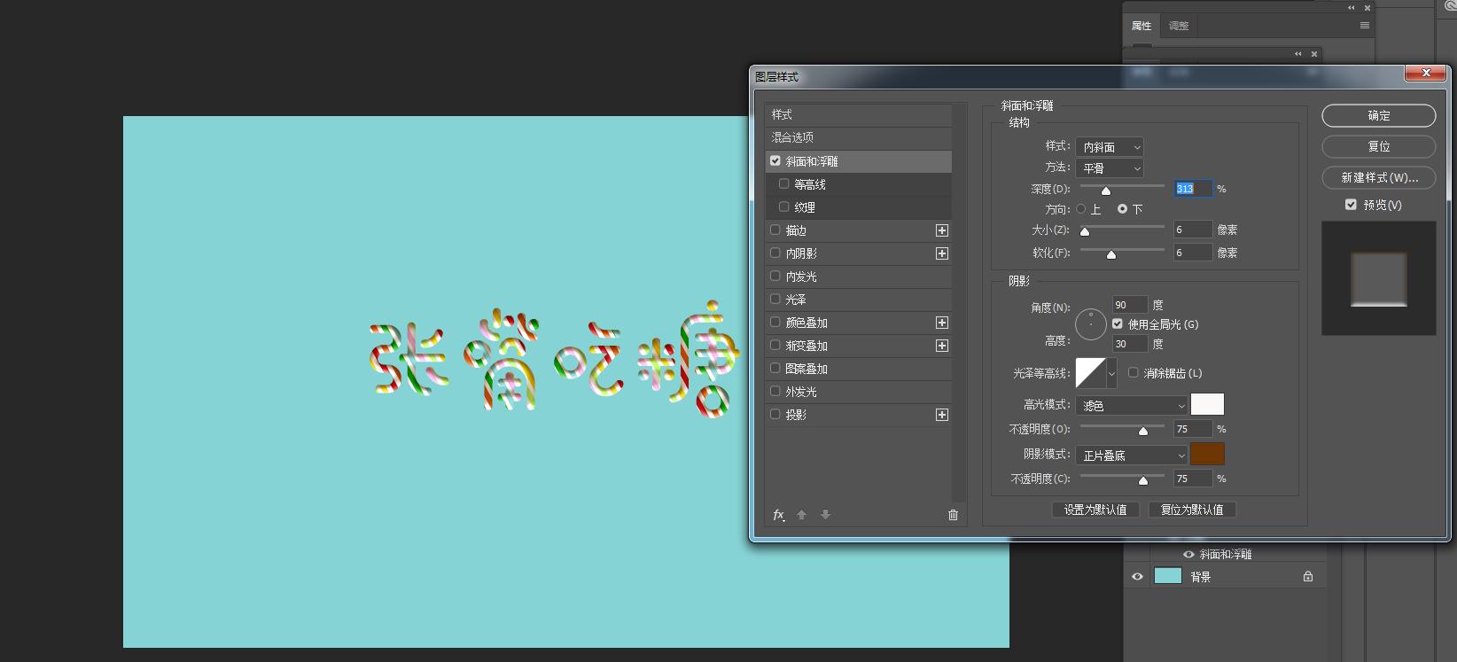Viewport: 1457px width, 662px height.
Task: Click the 光泽等高线 contour thumbnail
Action: tap(1091, 373)
